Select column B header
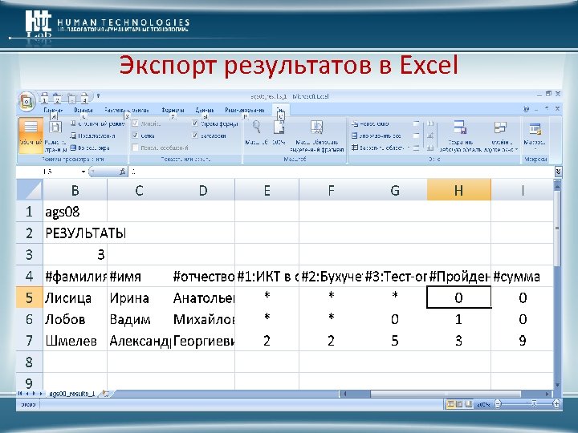This screenshot has height=433, width=578. [75, 190]
